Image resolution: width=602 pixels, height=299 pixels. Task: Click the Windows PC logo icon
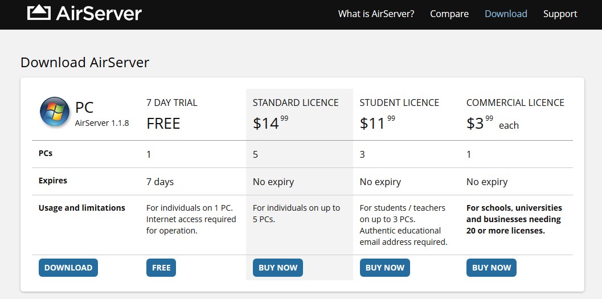(x=54, y=112)
